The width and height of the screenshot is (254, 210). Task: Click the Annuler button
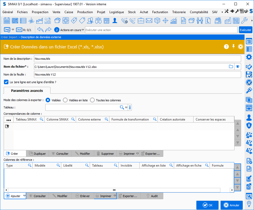(x=231, y=205)
